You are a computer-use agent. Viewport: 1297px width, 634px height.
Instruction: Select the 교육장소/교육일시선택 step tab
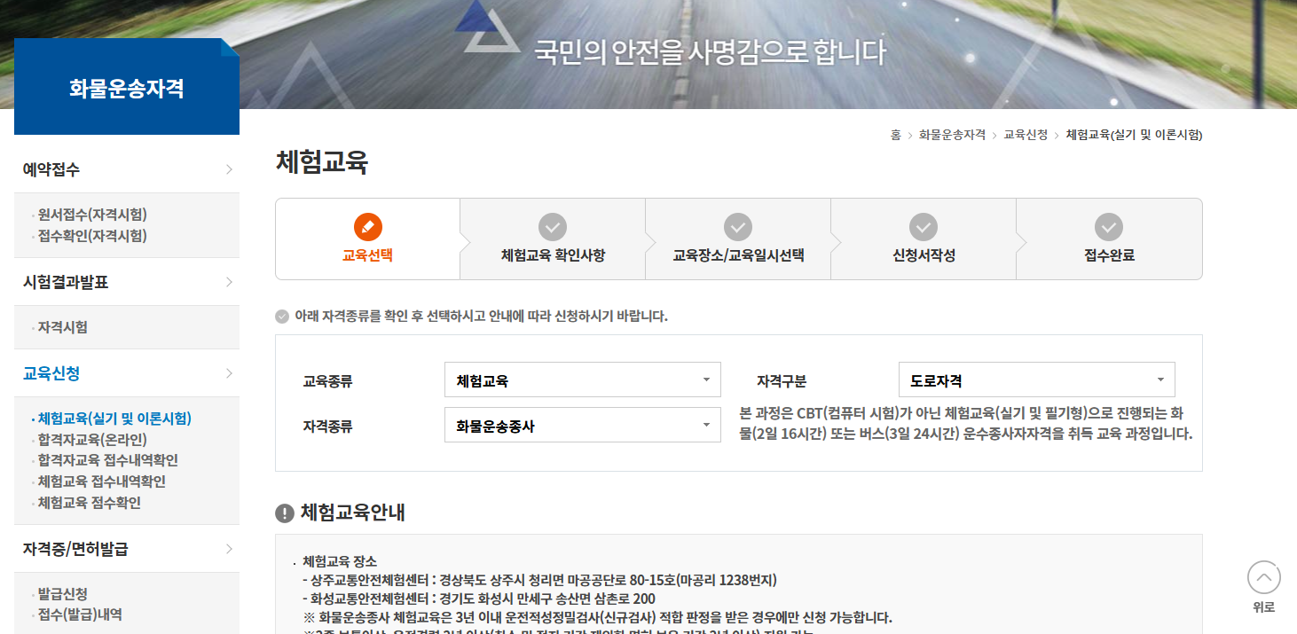pyautogui.click(x=738, y=239)
